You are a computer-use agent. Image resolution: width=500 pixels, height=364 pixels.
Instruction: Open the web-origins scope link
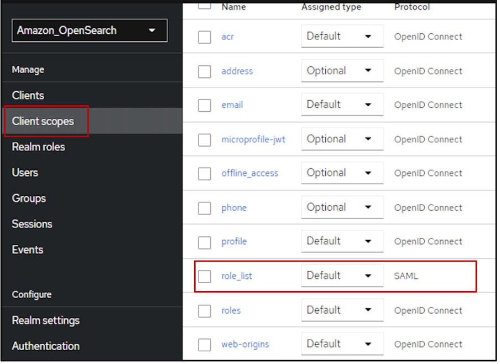tap(245, 345)
